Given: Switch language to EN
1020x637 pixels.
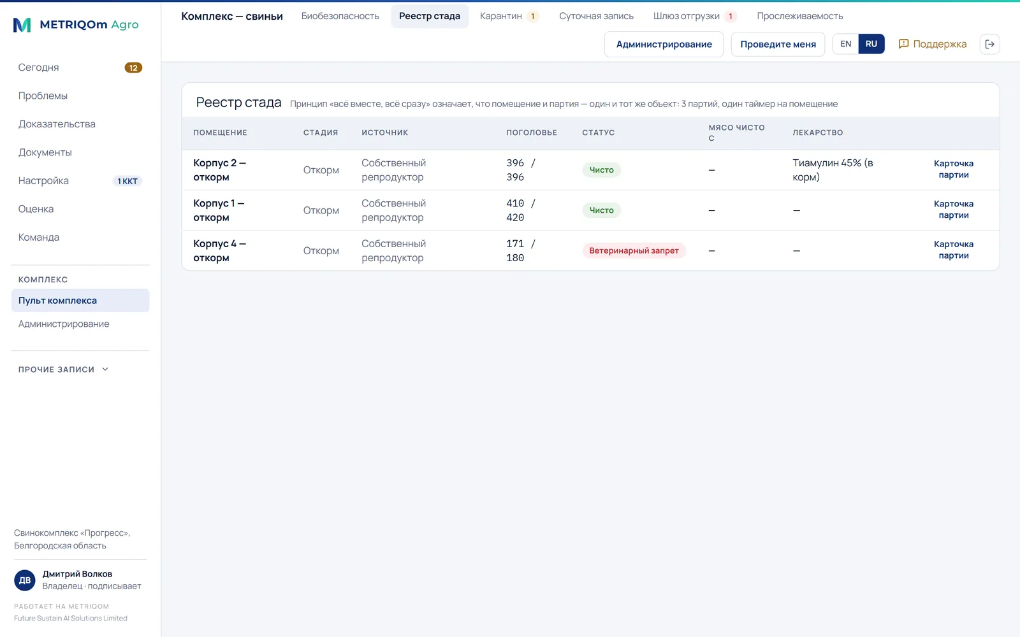Looking at the screenshot, I should 845,44.
